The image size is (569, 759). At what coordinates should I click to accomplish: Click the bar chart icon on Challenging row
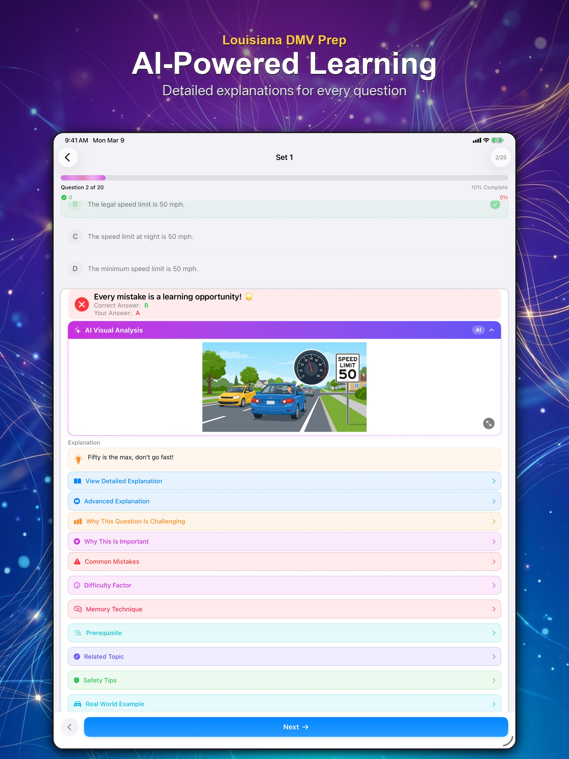(78, 521)
